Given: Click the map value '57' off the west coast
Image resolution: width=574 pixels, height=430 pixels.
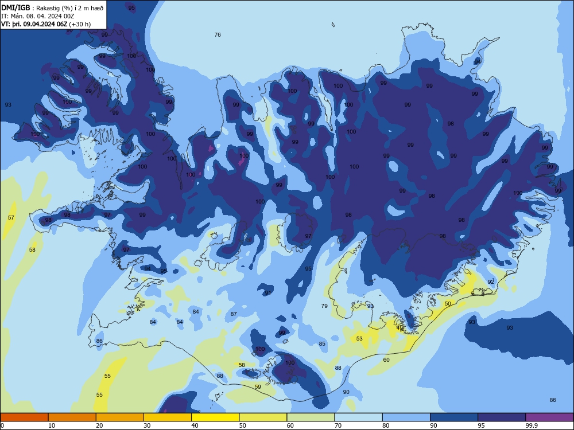Looking at the screenshot, I should 11,217.
